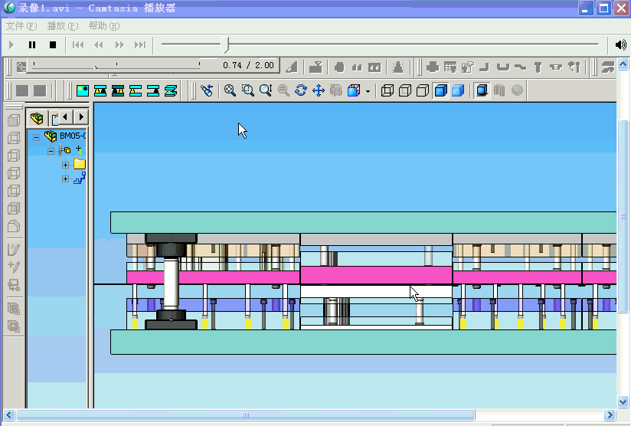Select the third wireframe cube style
631x426 pixels.
[423, 90]
